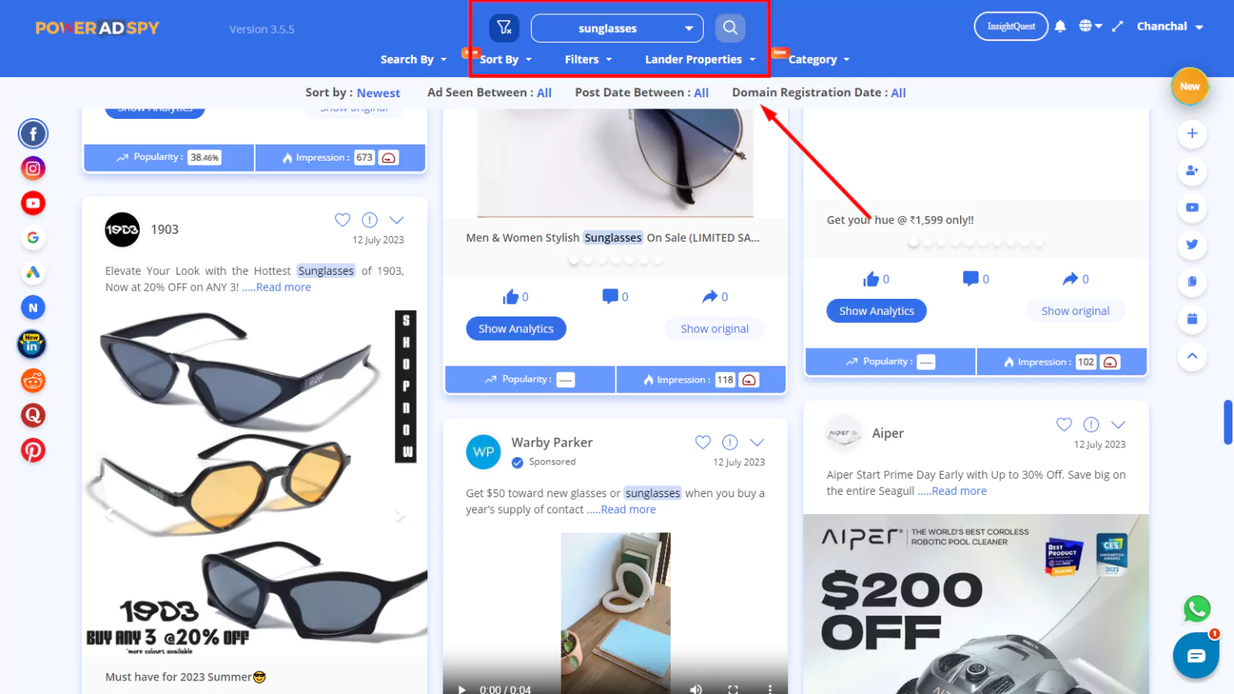Click the Newest sort value link
This screenshot has height=694, width=1234.
tap(378, 93)
